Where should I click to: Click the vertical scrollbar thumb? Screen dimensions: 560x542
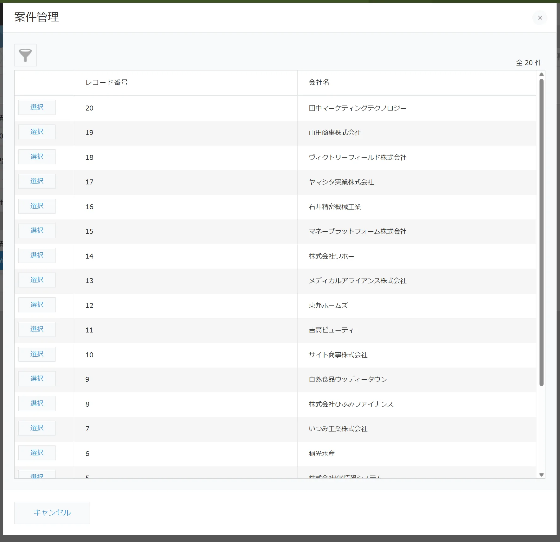coord(542,233)
